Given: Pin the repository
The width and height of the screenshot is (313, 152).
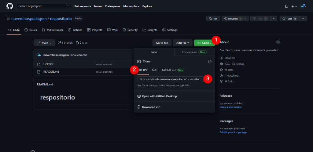Looking at the screenshot, I should [x=213, y=19].
